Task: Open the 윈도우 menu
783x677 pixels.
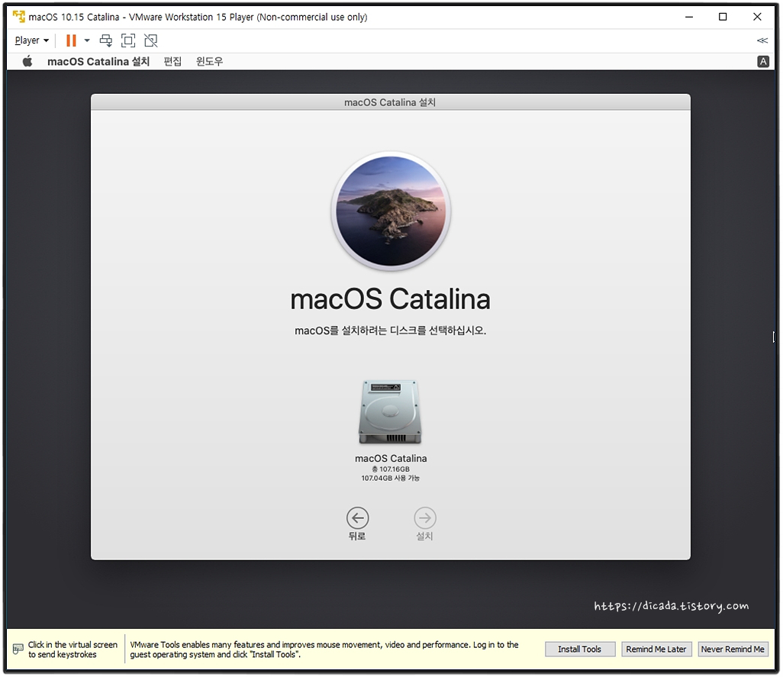Action: (209, 61)
